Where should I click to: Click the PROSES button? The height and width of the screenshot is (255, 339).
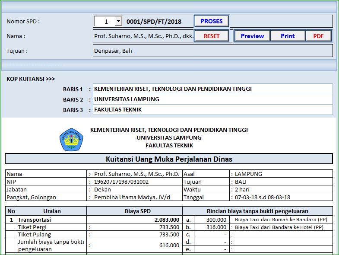[x=212, y=21]
